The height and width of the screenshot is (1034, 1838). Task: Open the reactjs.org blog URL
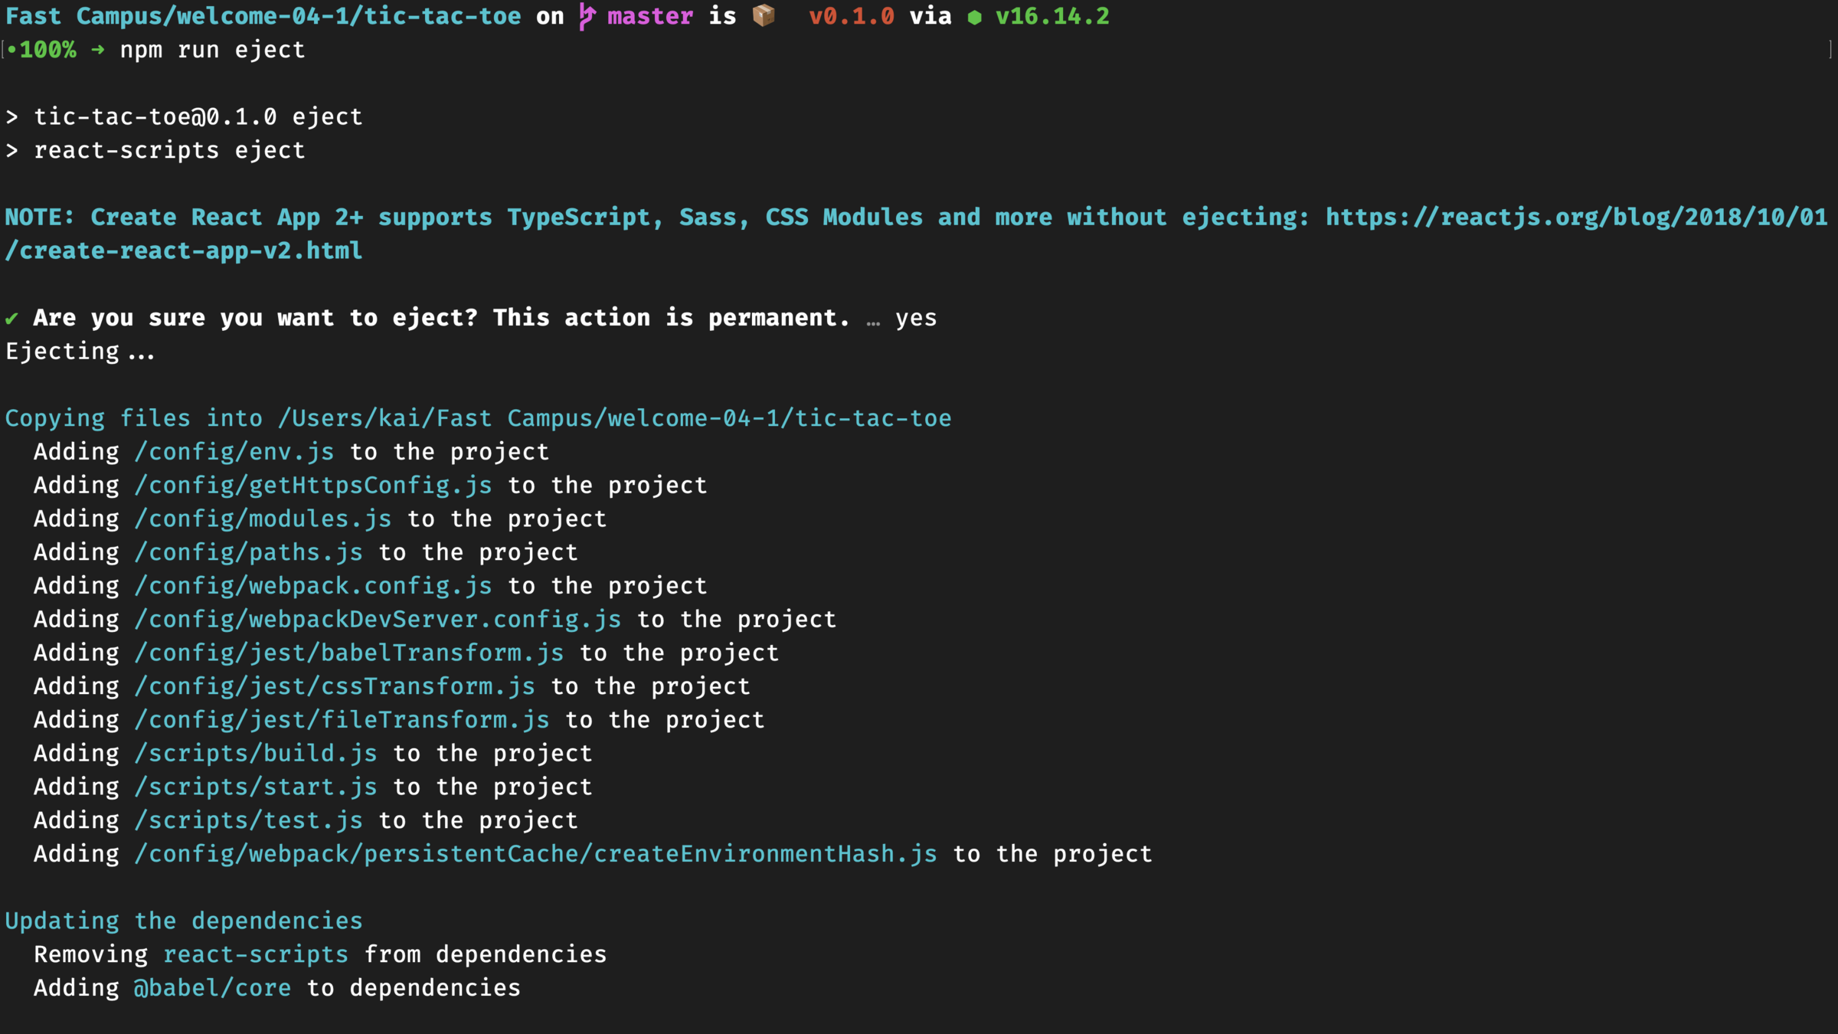click(1576, 218)
